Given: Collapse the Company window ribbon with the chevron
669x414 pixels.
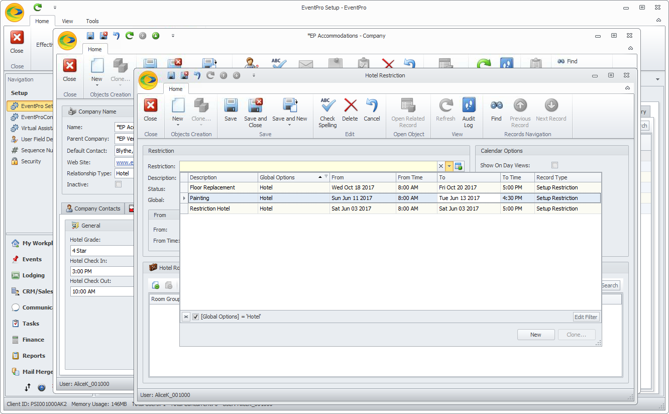Looking at the screenshot, I should pyautogui.click(x=630, y=48).
